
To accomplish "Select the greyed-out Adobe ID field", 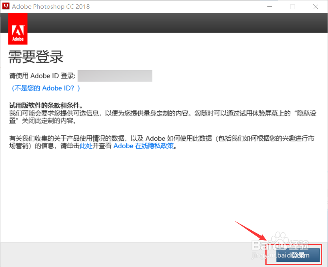I will point(115,76).
